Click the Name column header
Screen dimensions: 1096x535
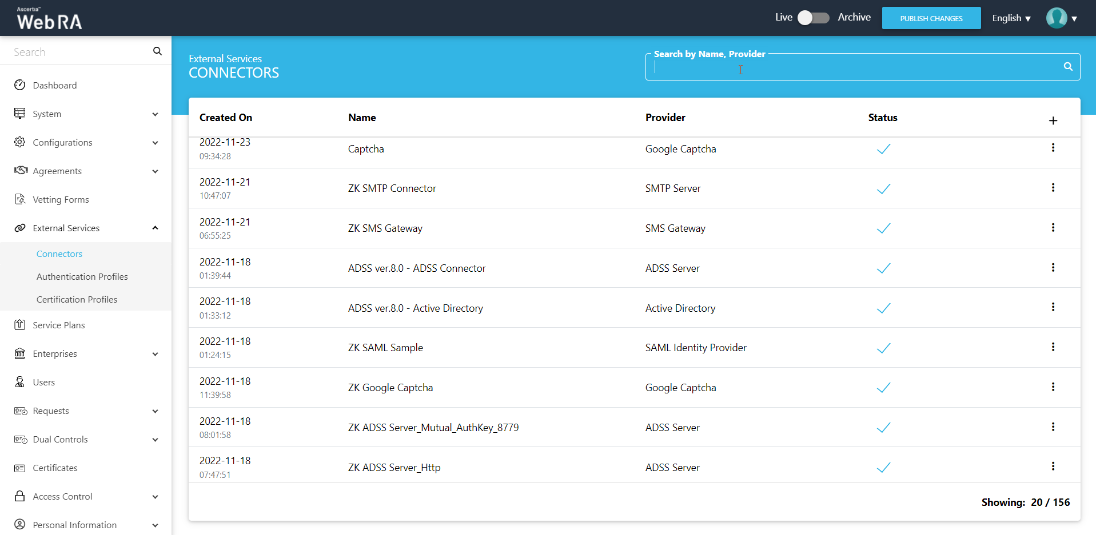[362, 118]
